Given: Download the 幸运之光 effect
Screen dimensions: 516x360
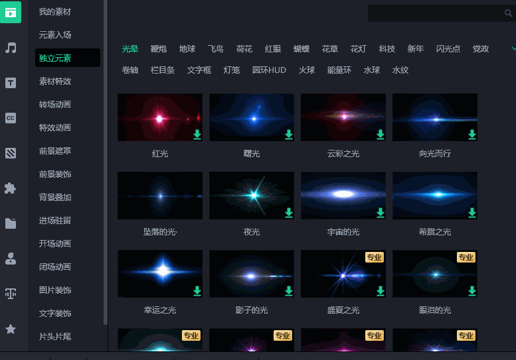Looking at the screenshot, I should (197, 291).
